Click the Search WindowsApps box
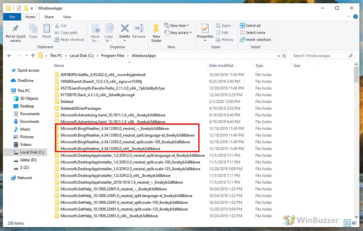Viewport: 363px width, 231px height. [323, 56]
